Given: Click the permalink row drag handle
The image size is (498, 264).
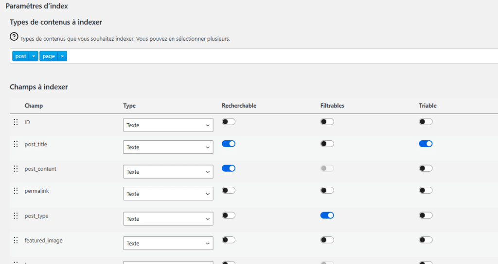Looking at the screenshot, I should coord(16,191).
